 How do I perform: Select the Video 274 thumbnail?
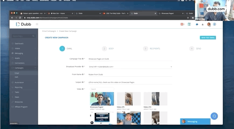[x=156, y=99]
